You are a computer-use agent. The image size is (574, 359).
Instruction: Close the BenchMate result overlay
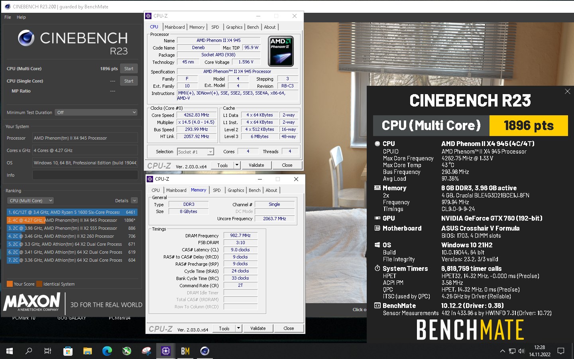[x=568, y=91]
